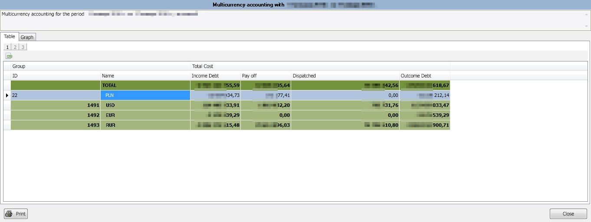This screenshot has width=591, height=222.
Task: Click ID cell 1492
Action: (x=56, y=115)
